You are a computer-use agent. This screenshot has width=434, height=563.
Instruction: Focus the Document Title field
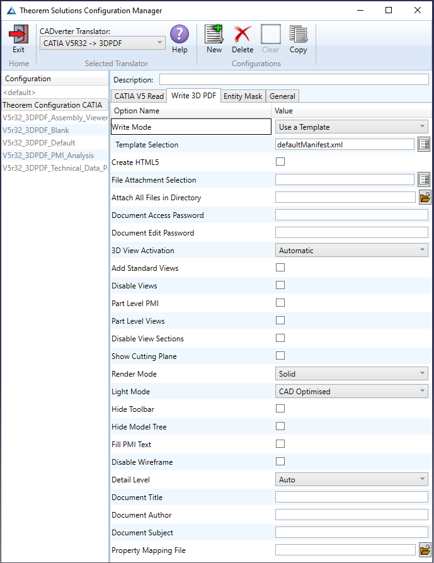tap(351, 497)
